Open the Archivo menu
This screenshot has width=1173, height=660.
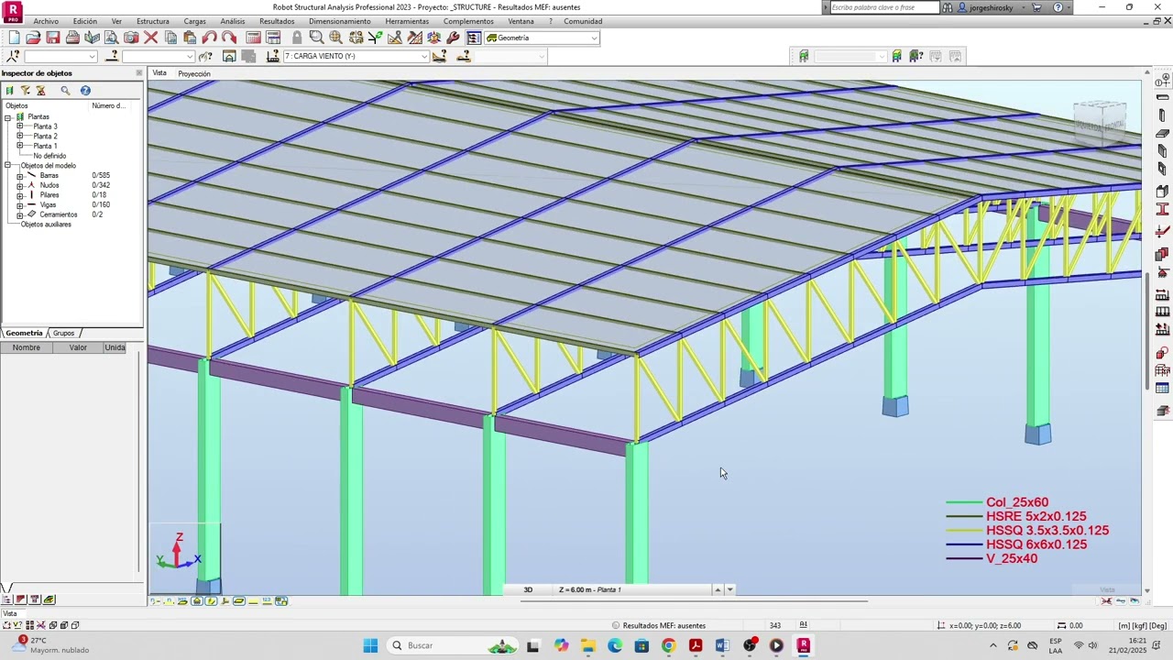(x=46, y=21)
